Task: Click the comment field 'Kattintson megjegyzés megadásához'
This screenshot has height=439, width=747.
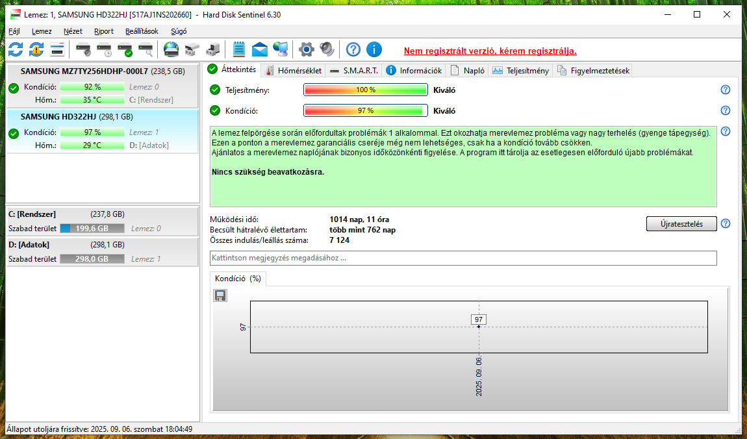Action: [x=463, y=258]
